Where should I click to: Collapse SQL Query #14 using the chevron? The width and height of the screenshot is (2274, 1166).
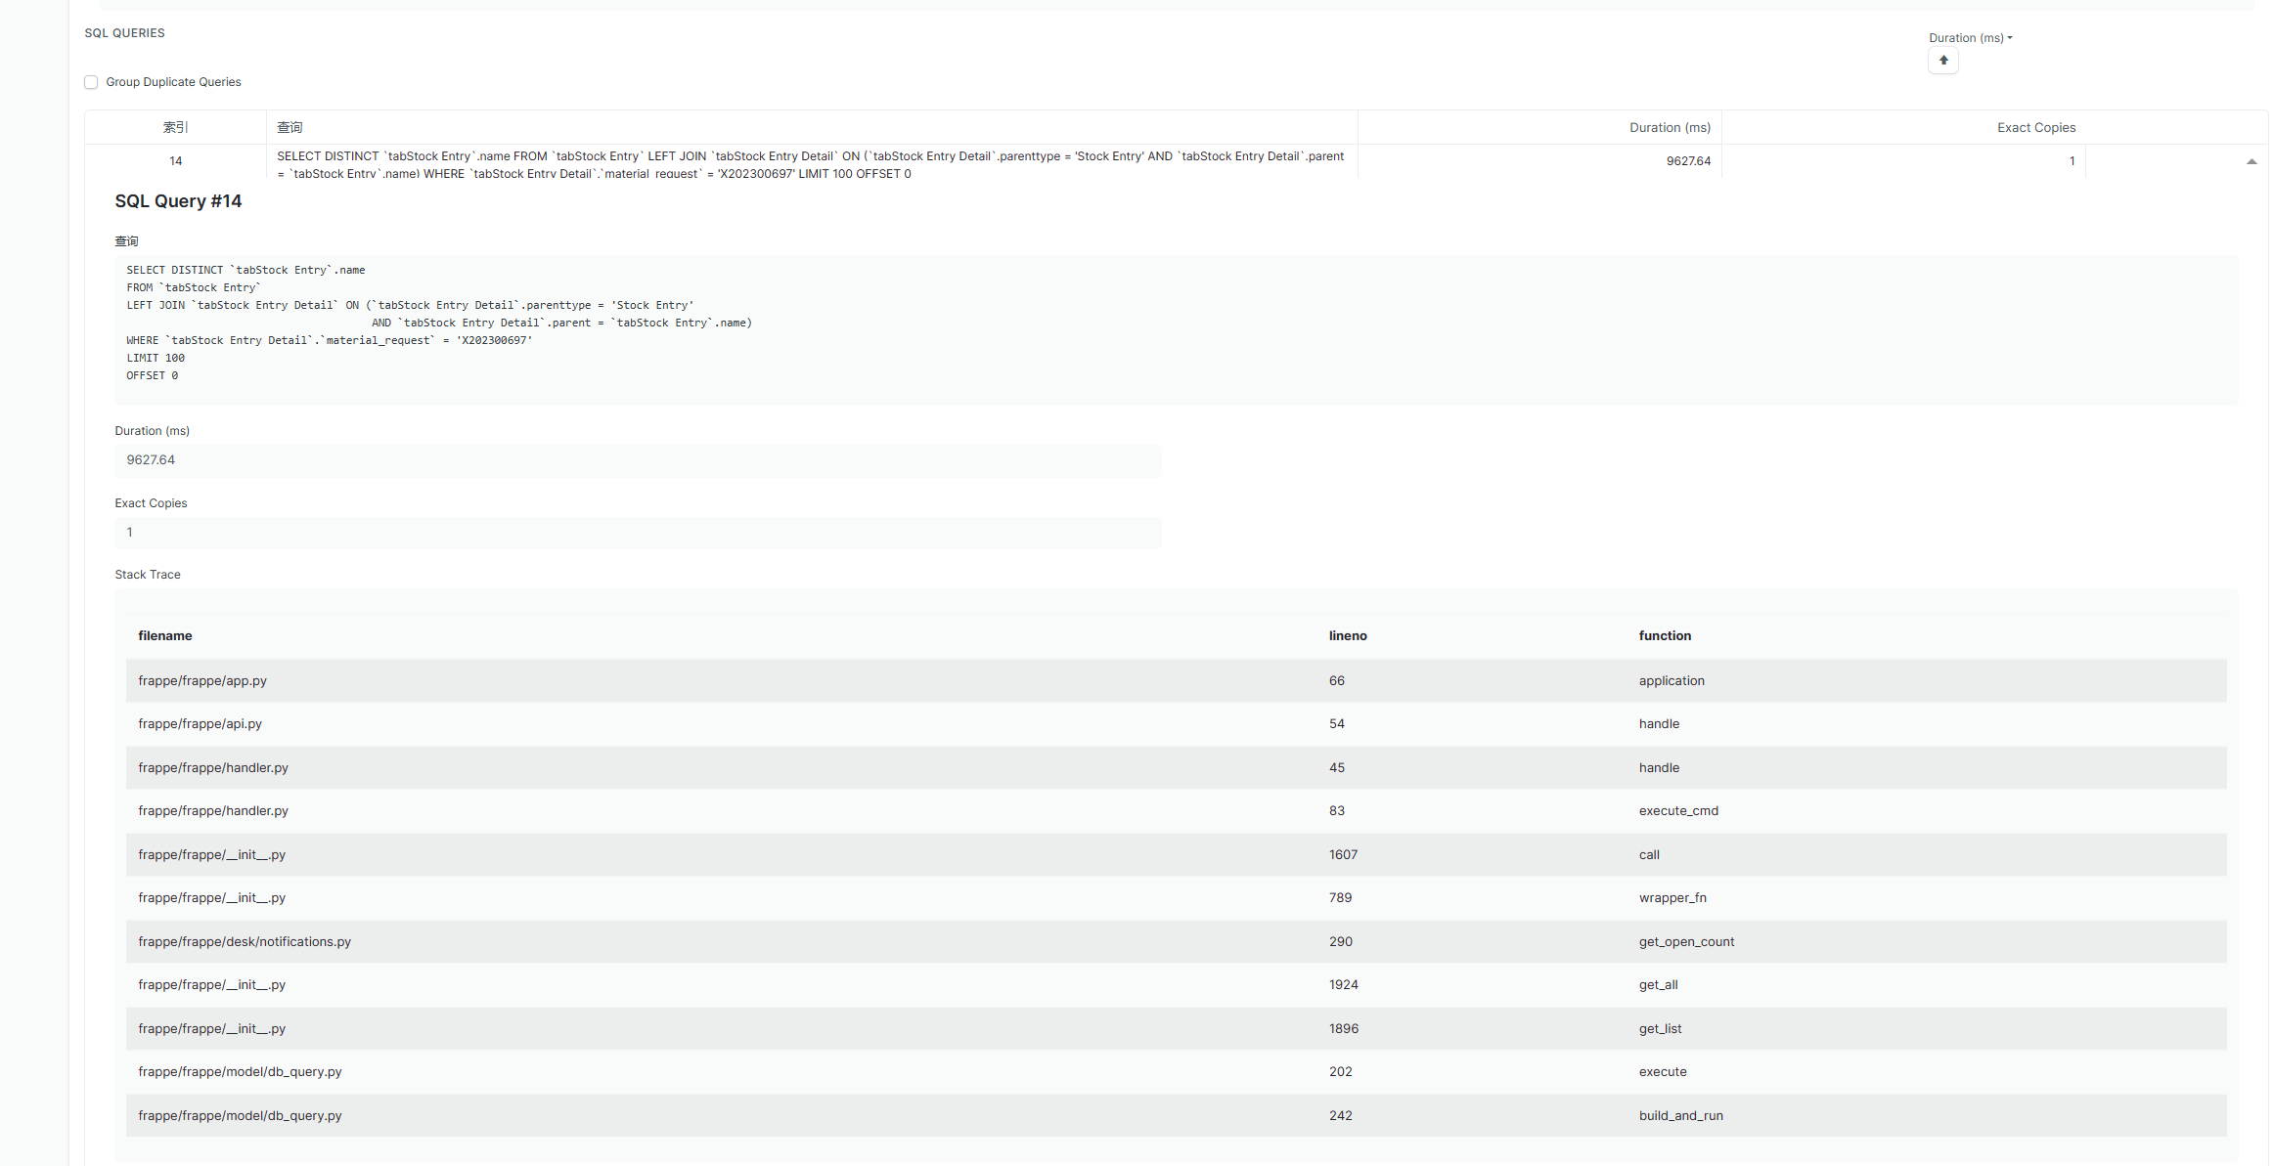point(2252,160)
